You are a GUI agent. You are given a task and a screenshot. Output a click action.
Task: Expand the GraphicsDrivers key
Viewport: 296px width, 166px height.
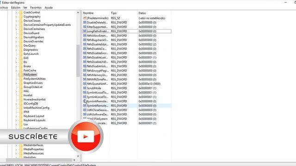[x=16, y=83]
